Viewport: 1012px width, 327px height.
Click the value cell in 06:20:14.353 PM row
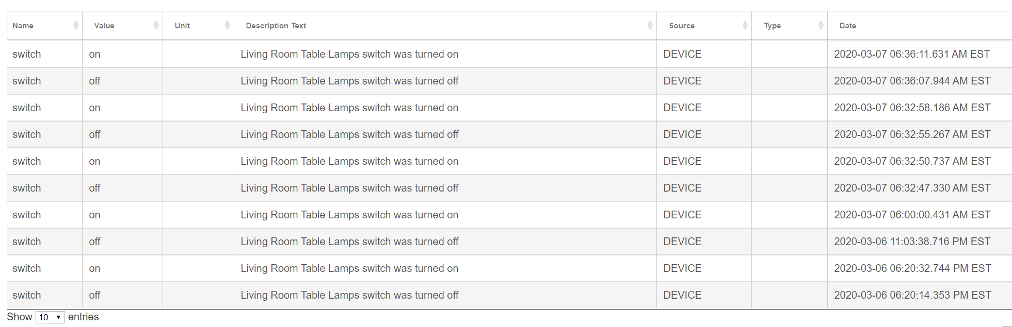(x=94, y=295)
